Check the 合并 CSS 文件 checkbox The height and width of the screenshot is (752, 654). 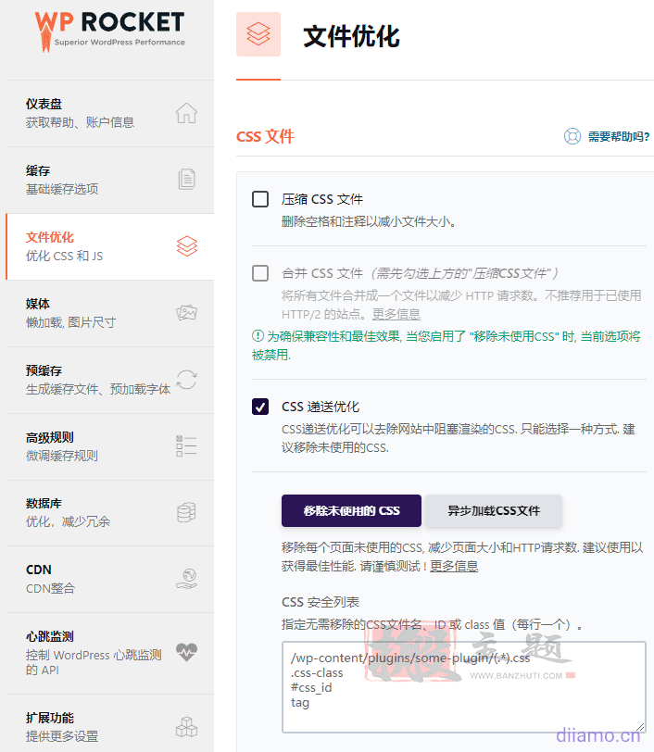tap(260, 273)
